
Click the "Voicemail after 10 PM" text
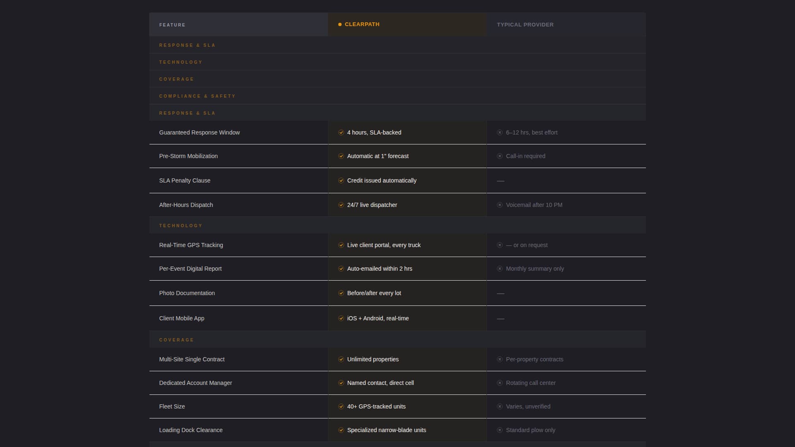pos(534,205)
